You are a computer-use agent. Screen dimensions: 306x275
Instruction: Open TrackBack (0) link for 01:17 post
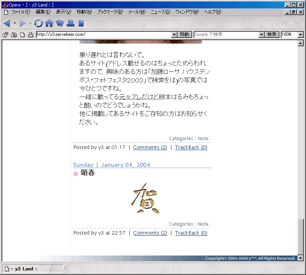[x=191, y=147]
